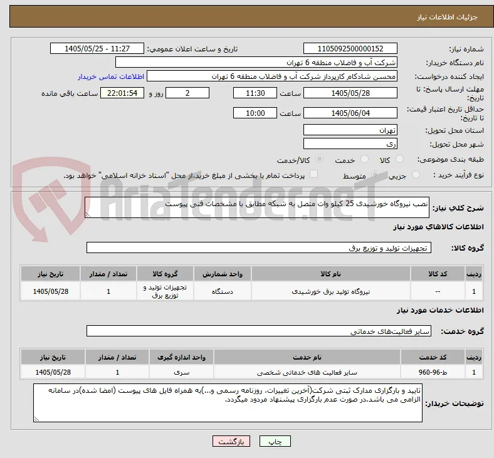Select the کالا/خدمت radio button
The height and width of the screenshot is (458, 494).
(x=319, y=159)
